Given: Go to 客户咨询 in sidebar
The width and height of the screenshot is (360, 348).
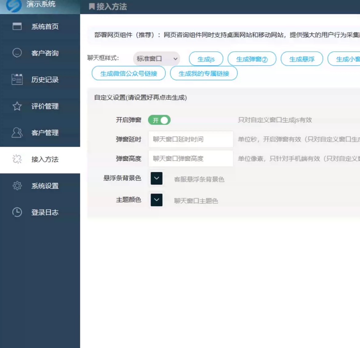Looking at the screenshot, I should 40,53.
